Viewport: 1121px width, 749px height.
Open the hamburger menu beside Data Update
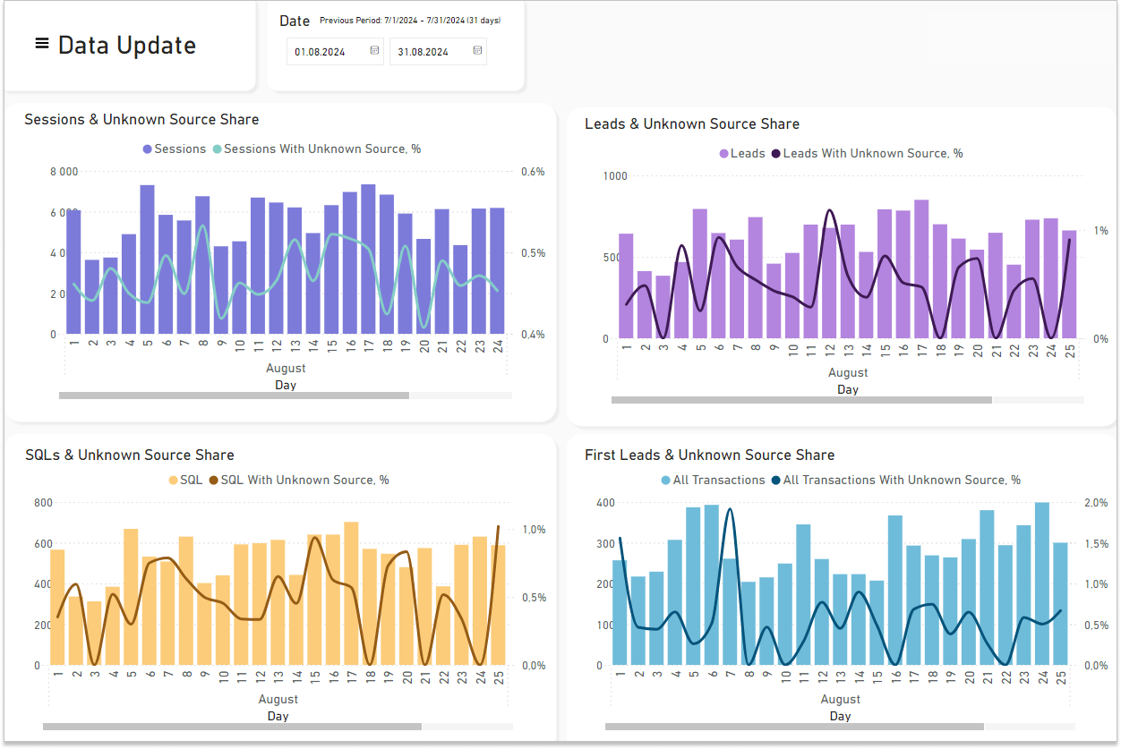point(42,44)
